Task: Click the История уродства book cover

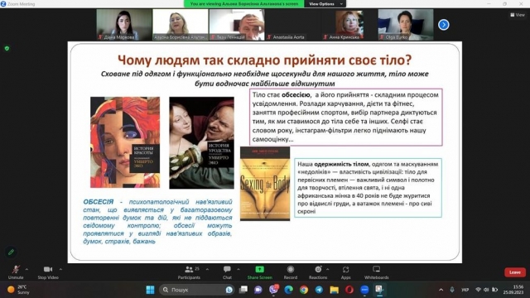Action: (x=201, y=143)
